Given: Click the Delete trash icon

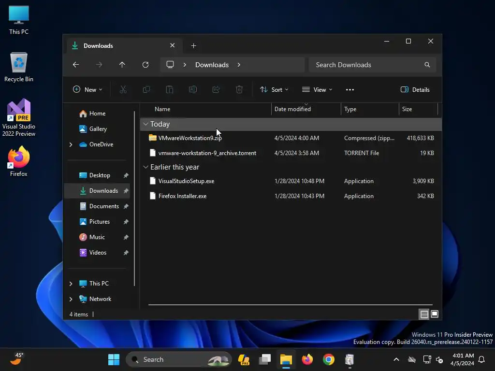Looking at the screenshot, I should [x=239, y=89].
